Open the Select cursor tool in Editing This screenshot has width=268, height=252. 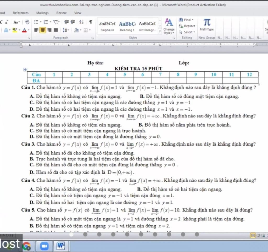(187, 32)
